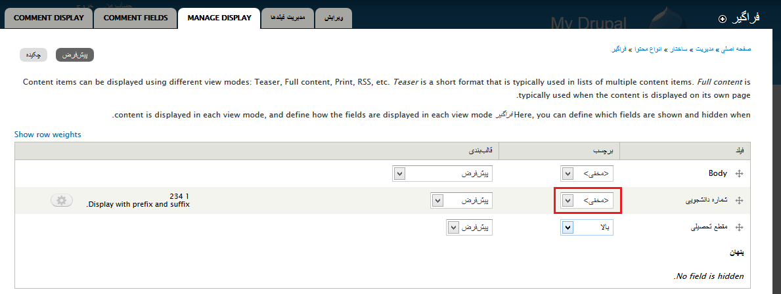Image resolution: width=781 pixels, height=294 pixels.
Task: Switch to COMMENT FIELDS tab
Action: coord(135,18)
